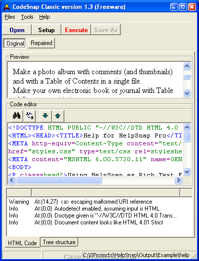This screenshot has width=199, height=261.
Task: Switch to the HTML Code tab
Action: point(22,243)
